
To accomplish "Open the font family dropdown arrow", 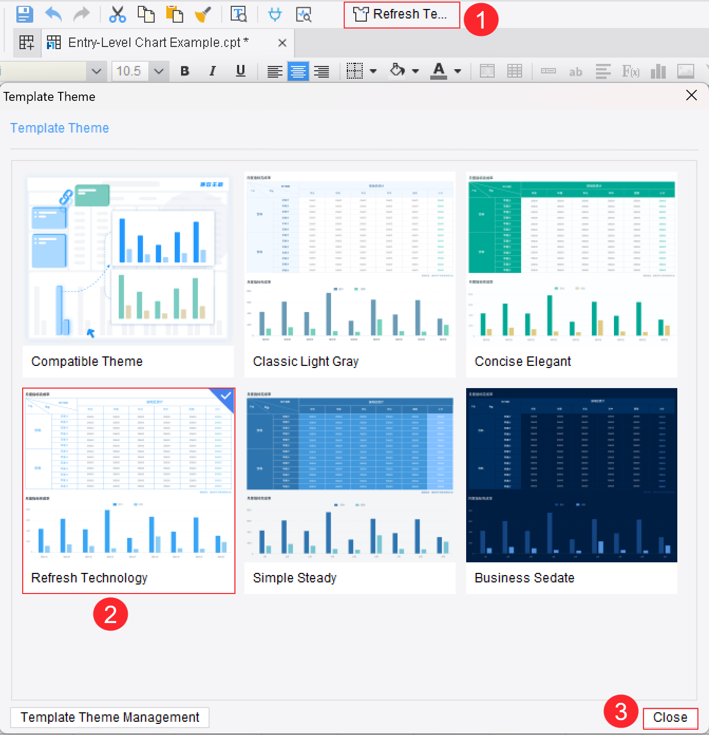I will pyautogui.click(x=96, y=71).
